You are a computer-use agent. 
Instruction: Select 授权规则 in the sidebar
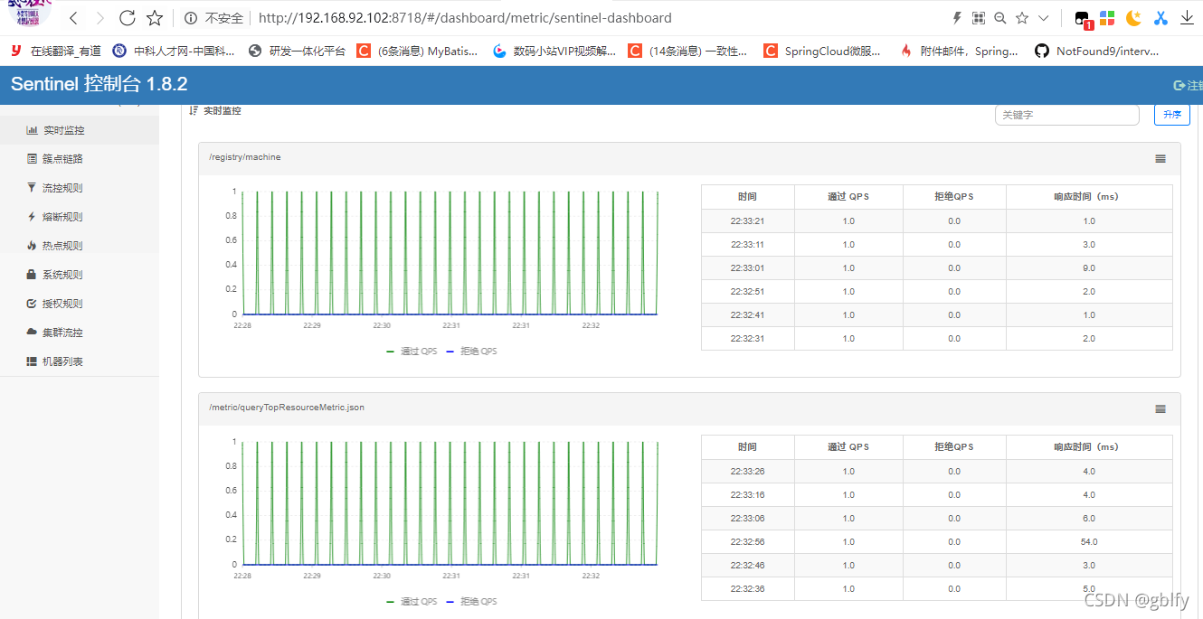click(x=80, y=304)
